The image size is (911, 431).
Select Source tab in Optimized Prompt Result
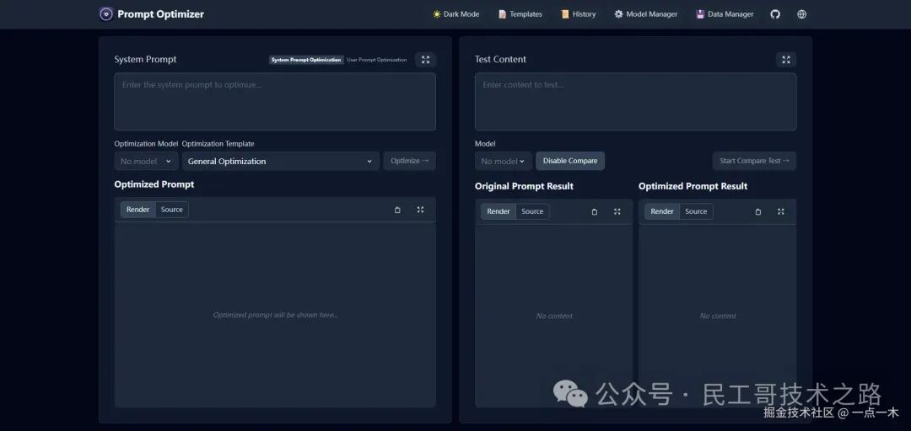click(696, 211)
